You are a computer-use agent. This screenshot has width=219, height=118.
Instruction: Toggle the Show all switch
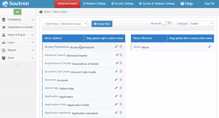click(x=167, y=24)
